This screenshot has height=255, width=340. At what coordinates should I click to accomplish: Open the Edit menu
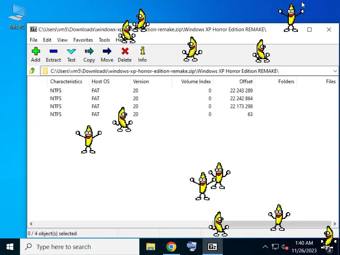tap(47, 40)
